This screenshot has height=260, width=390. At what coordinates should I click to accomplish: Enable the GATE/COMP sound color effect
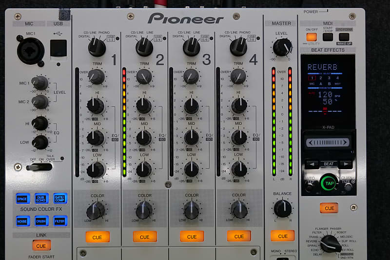(x=60, y=199)
